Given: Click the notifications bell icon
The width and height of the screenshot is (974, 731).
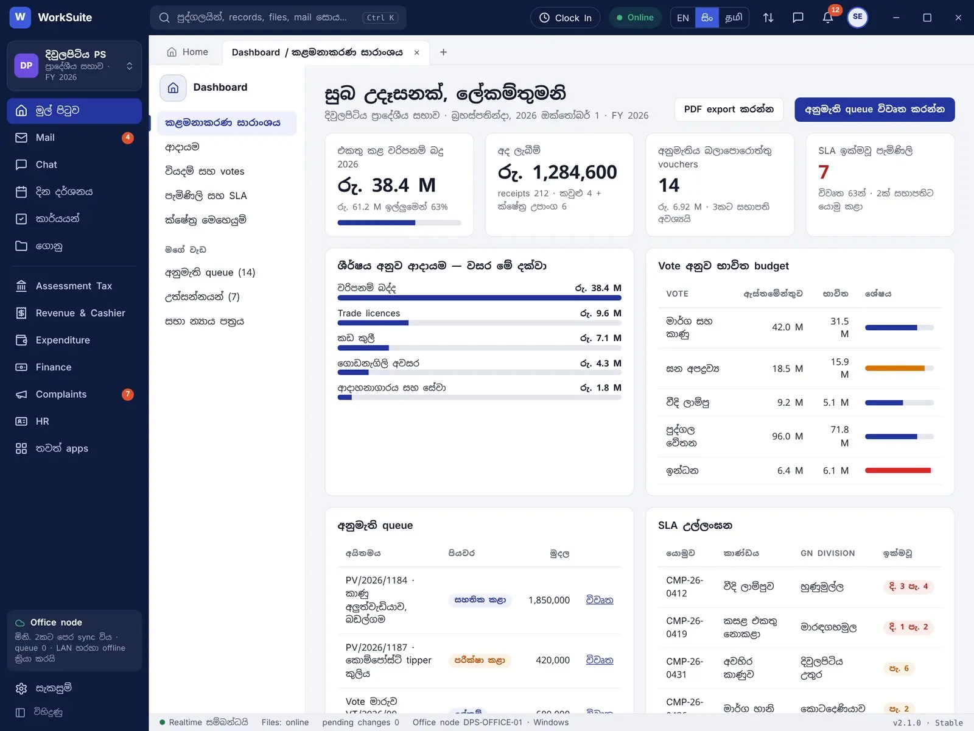Looking at the screenshot, I should coord(828,18).
